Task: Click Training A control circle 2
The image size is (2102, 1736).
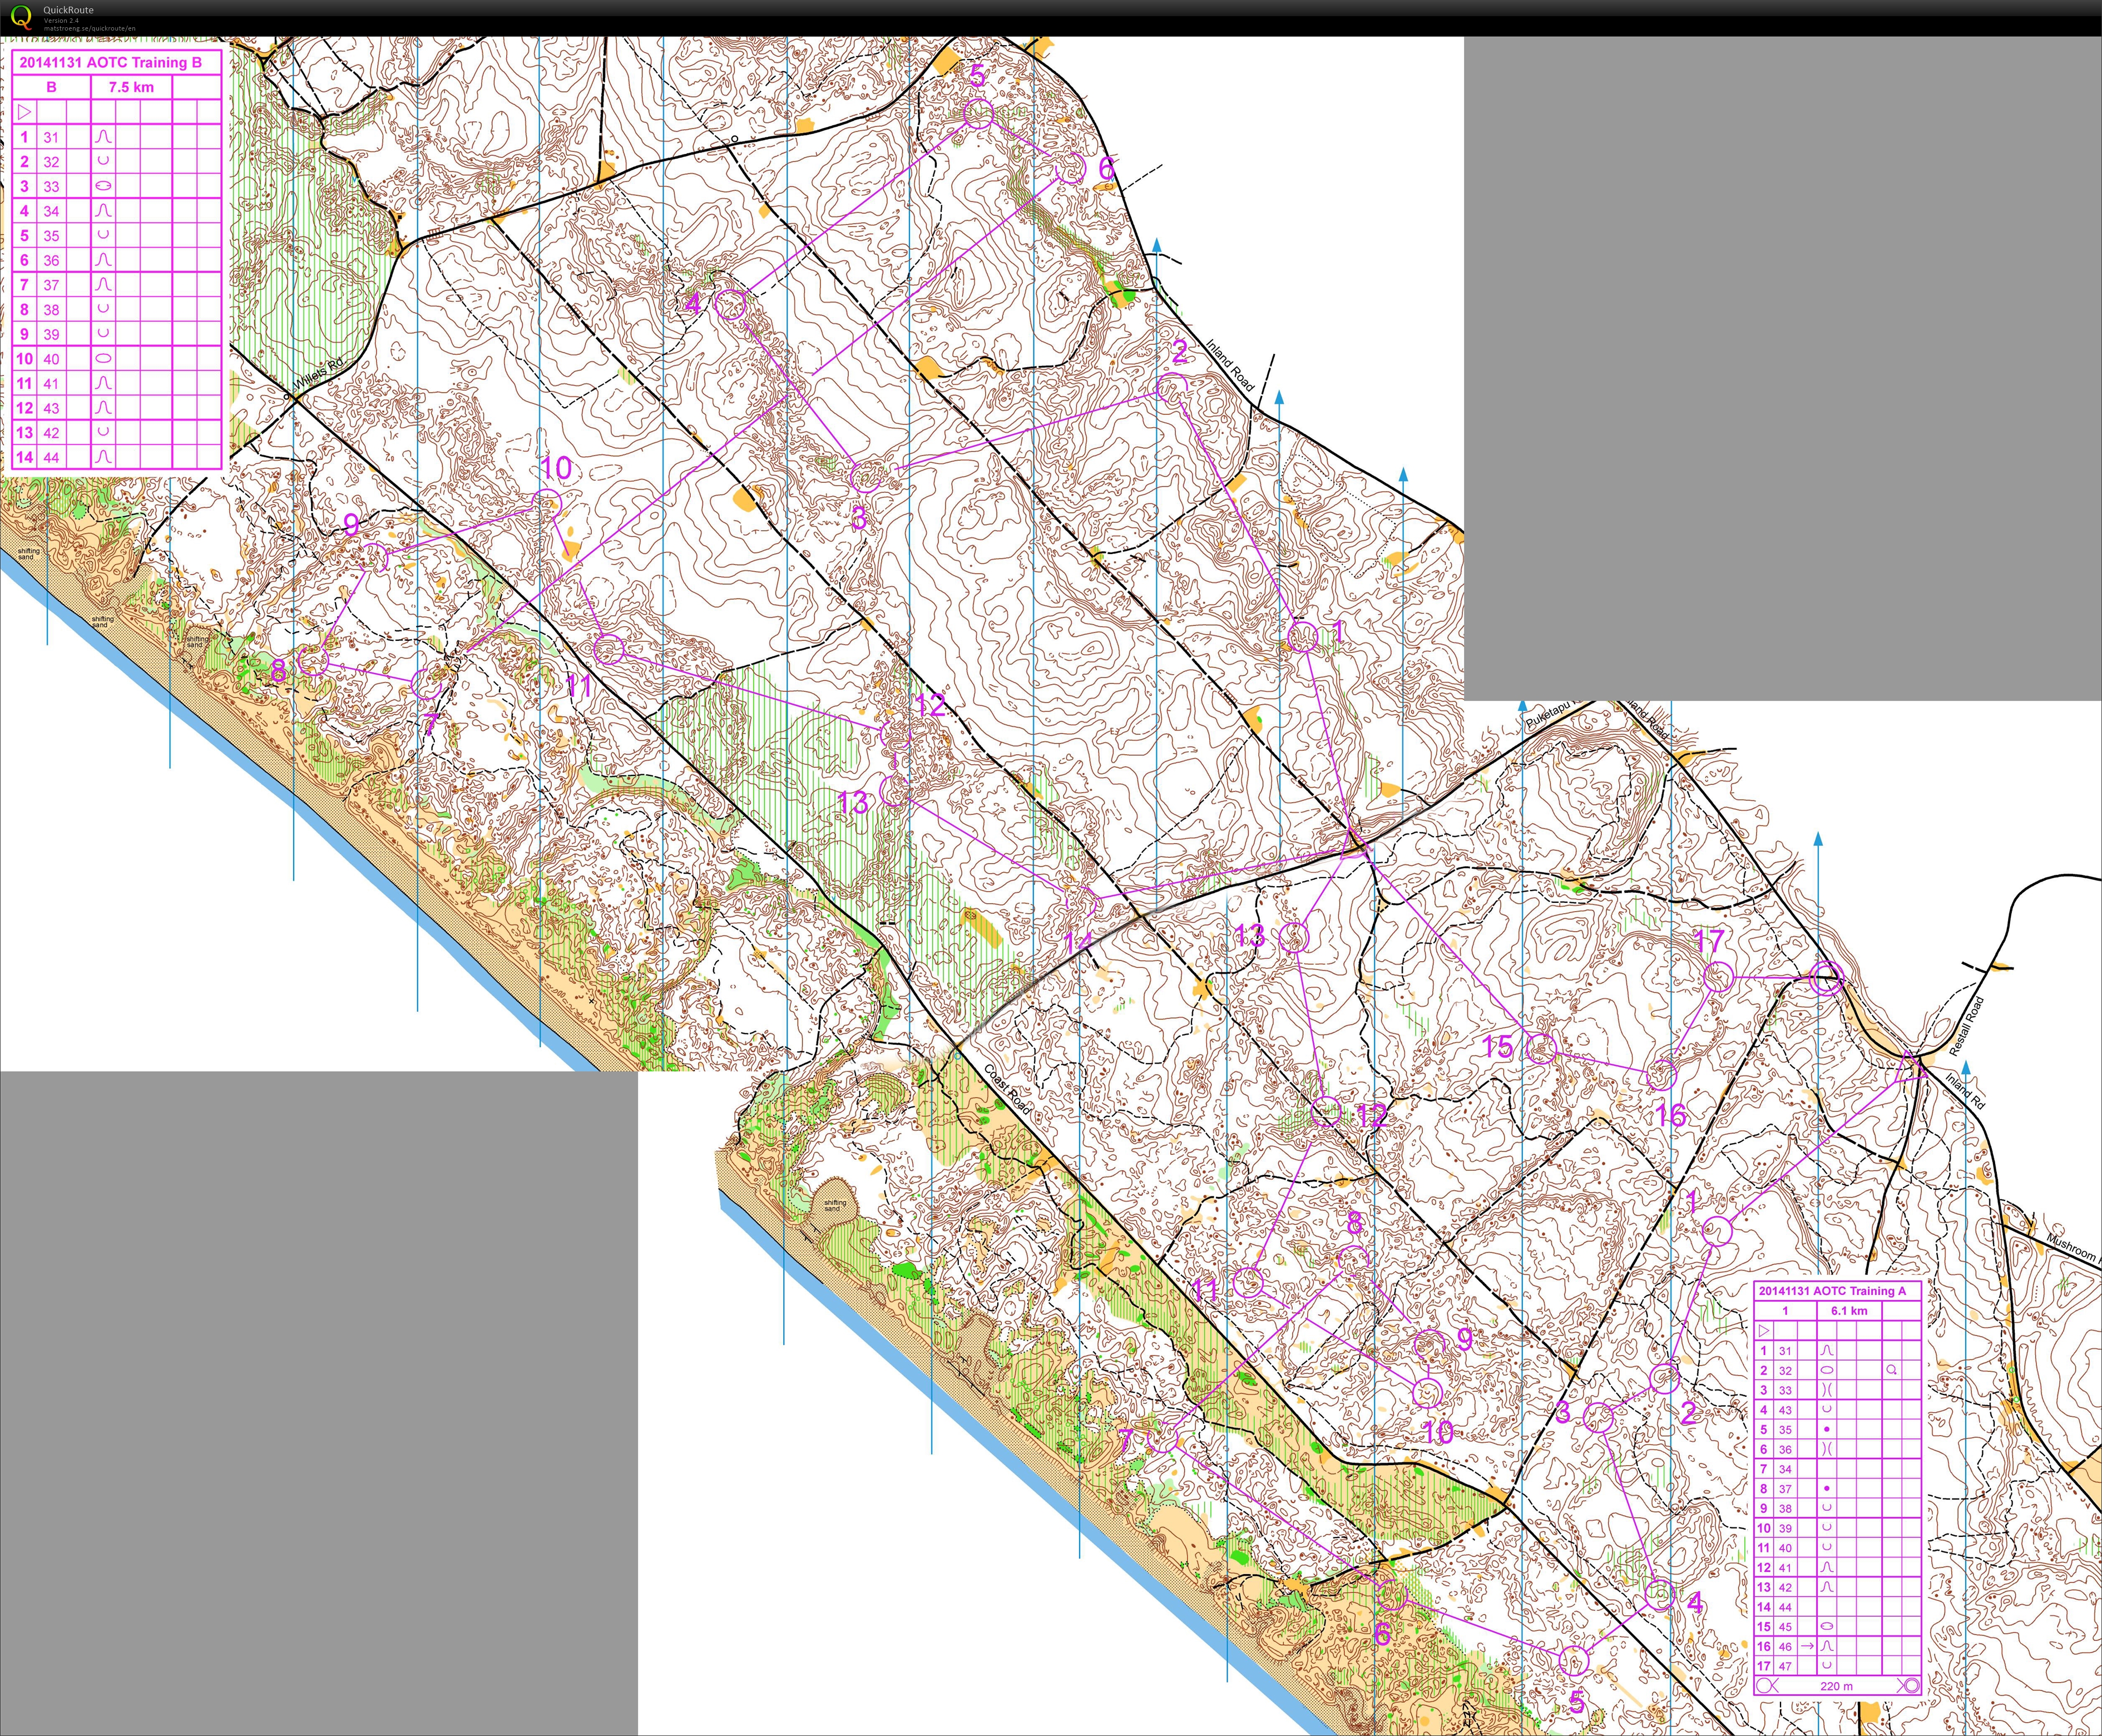Action: click(x=1664, y=1378)
